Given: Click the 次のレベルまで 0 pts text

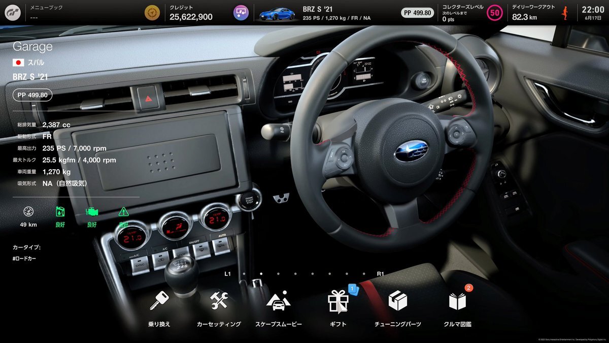Looking at the screenshot, I should (x=454, y=17).
